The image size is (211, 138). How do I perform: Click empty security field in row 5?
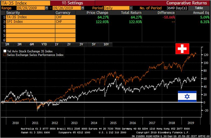click(30, 36)
